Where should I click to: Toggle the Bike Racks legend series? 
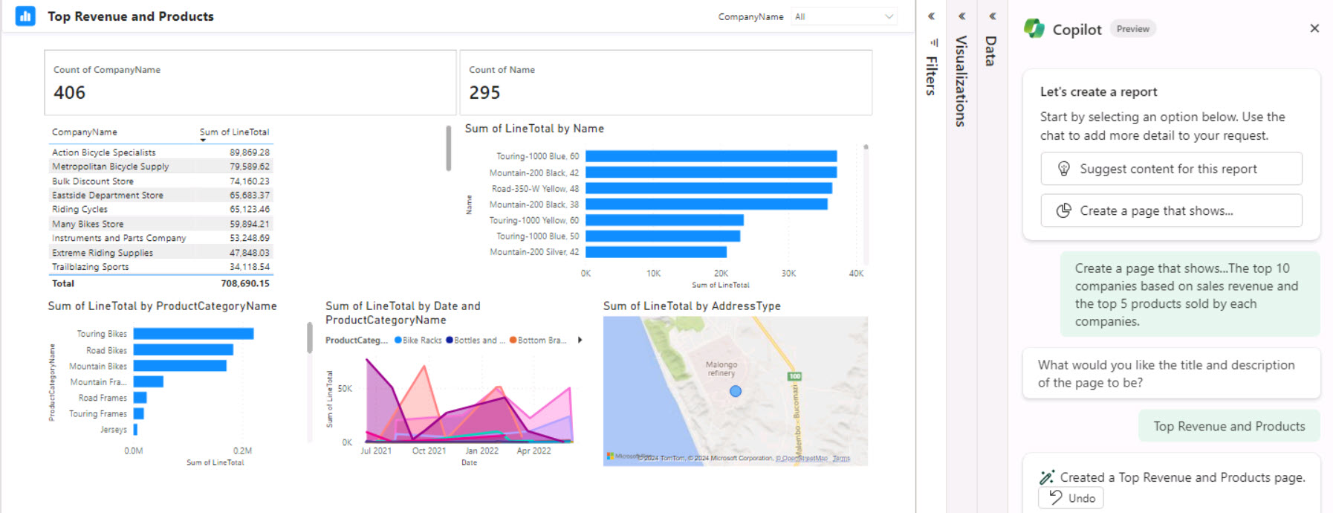pyautogui.click(x=418, y=341)
